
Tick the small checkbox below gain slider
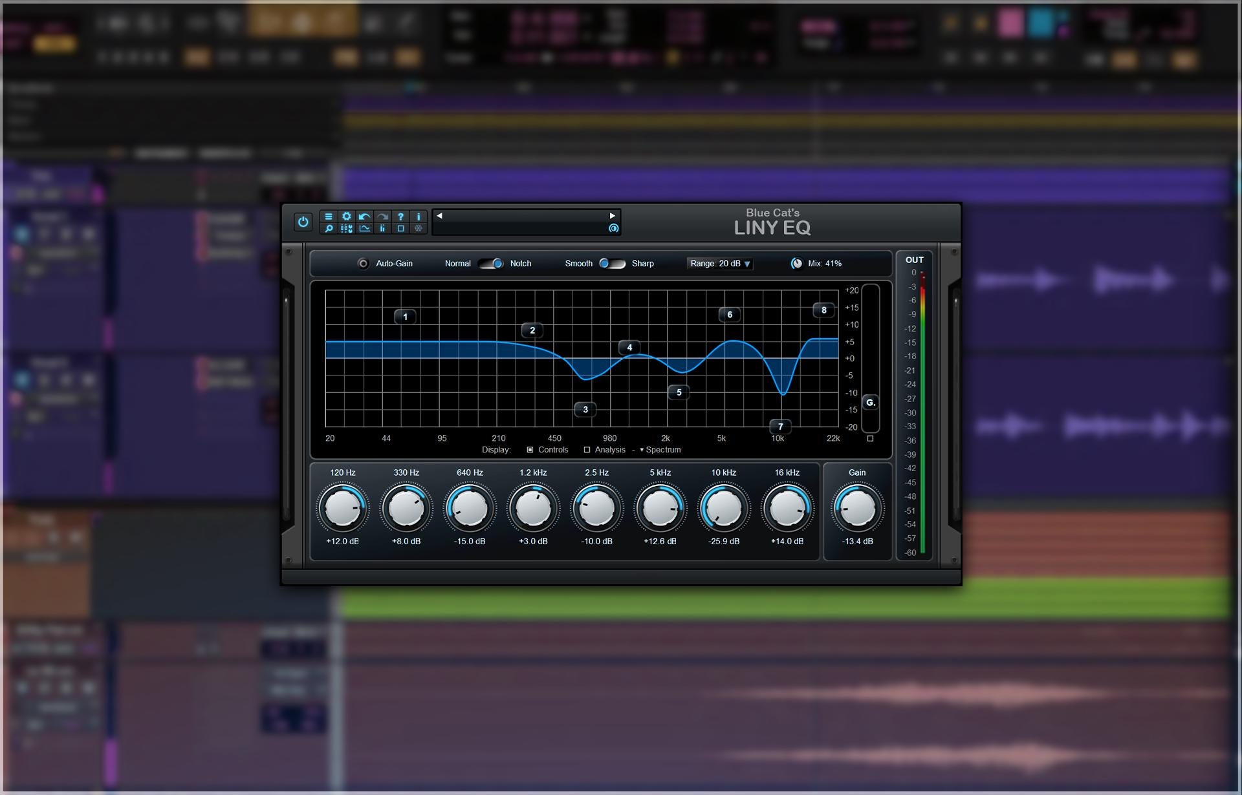(x=870, y=438)
